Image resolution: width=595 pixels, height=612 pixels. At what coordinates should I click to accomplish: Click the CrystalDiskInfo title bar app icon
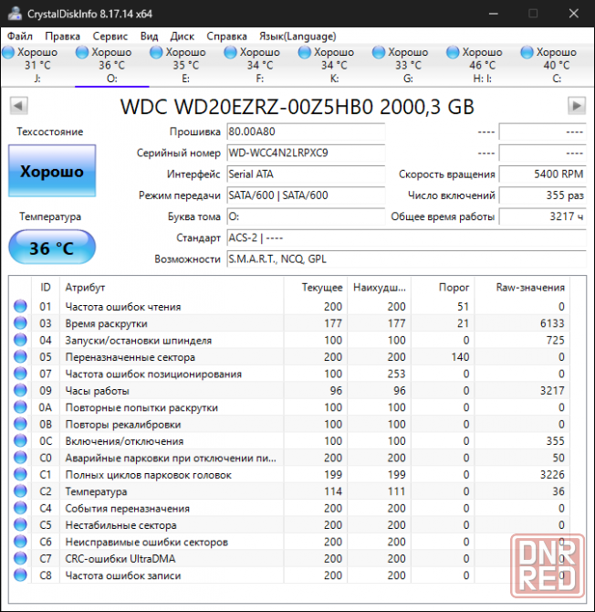click(13, 14)
